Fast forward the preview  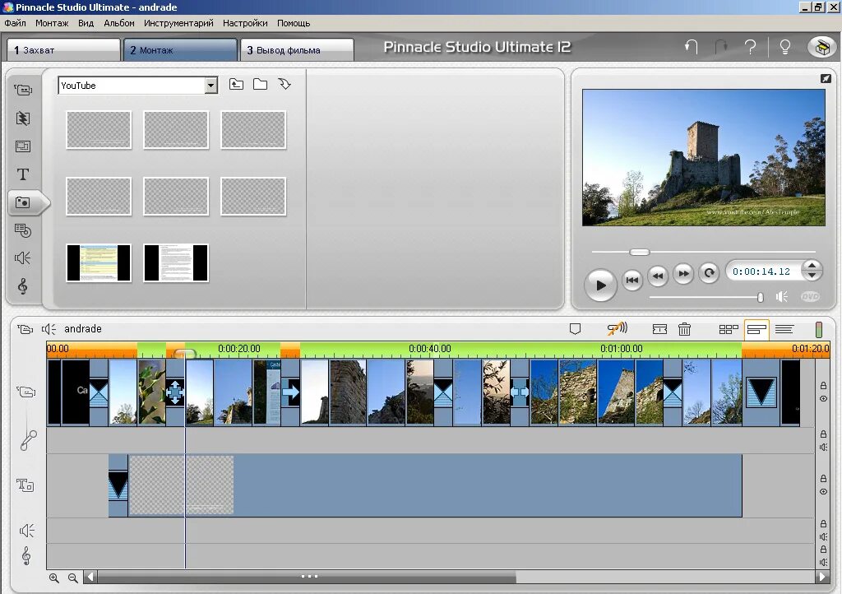point(683,273)
